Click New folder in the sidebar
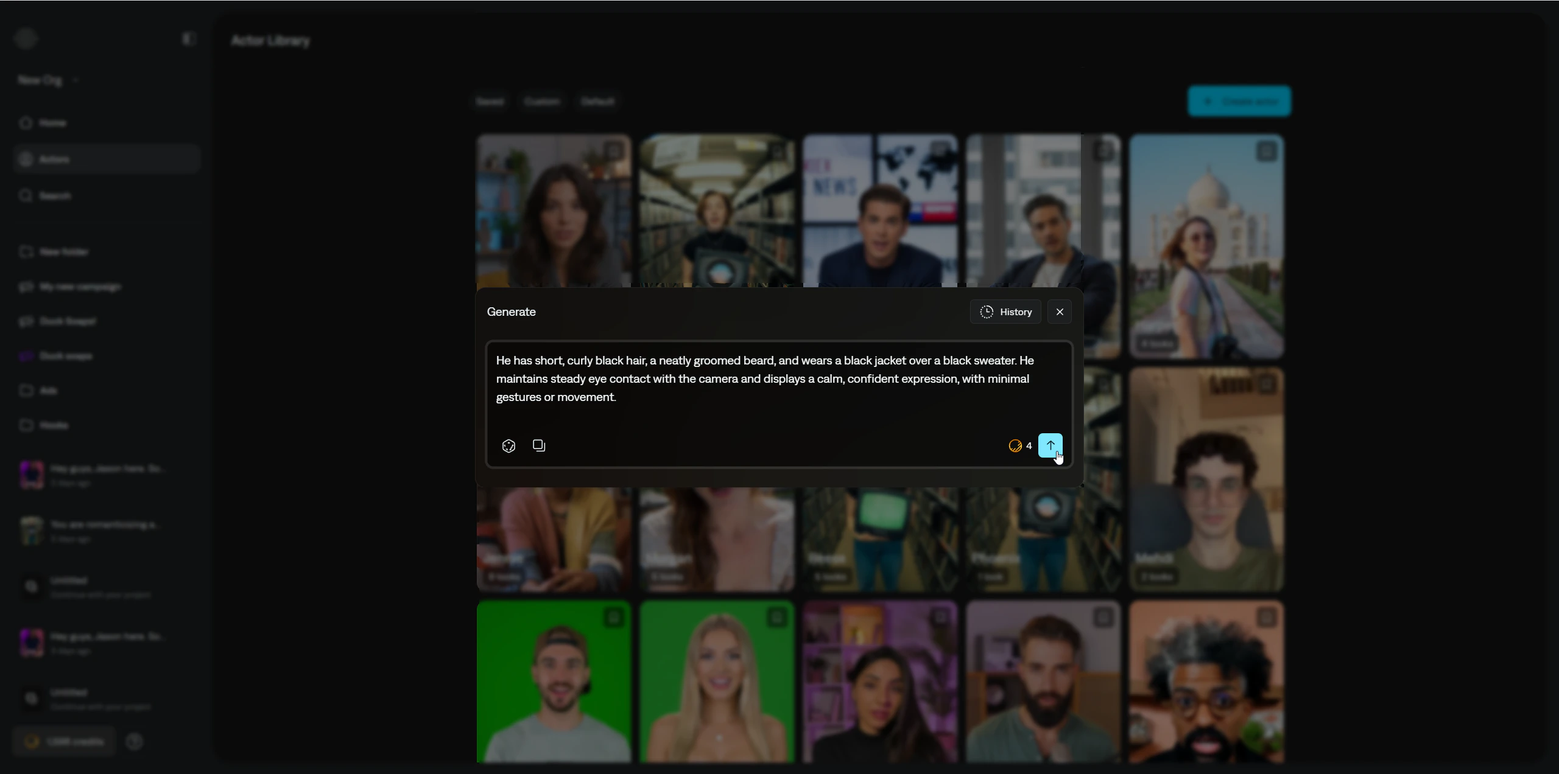The image size is (1559, 774). point(107,252)
